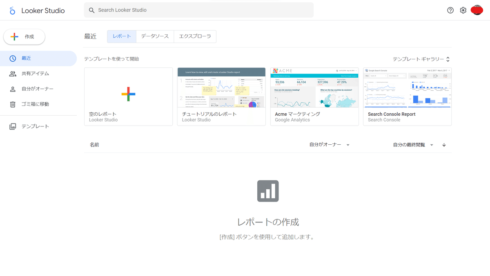This screenshot has height=276, width=490.
Task: Switch to the エクスプローラ tab
Action: [x=195, y=36]
